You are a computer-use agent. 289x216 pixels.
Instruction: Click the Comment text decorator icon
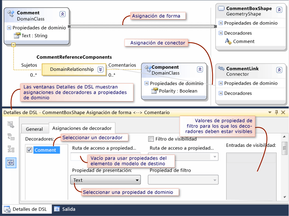tap(228, 41)
